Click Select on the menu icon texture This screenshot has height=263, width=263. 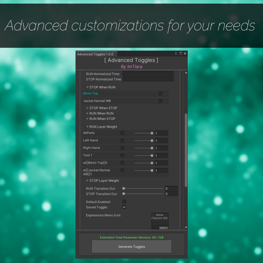pos(164,228)
